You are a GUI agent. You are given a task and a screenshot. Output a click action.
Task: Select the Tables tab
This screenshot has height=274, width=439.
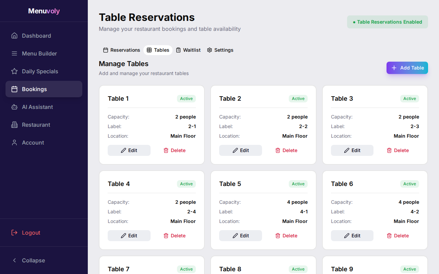[158, 50]
